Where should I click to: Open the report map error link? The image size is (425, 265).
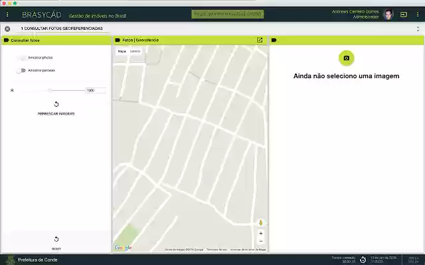coord(248,250)
